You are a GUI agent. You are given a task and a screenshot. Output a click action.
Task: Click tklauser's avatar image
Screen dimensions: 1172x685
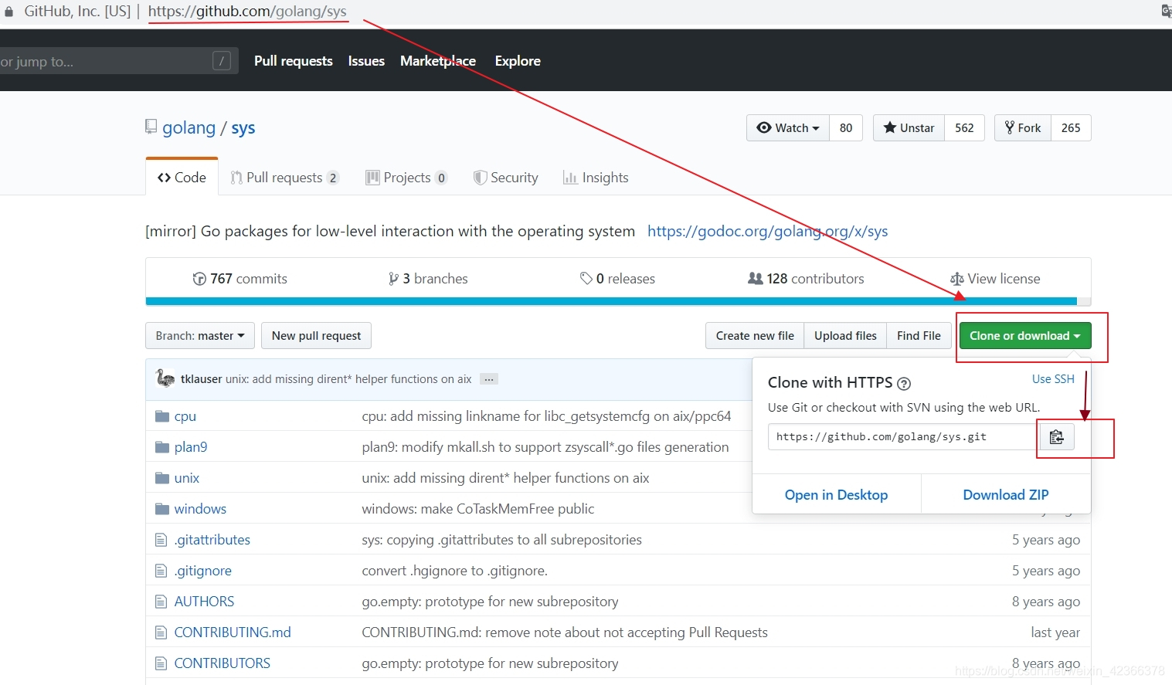(x=165, y=378)
